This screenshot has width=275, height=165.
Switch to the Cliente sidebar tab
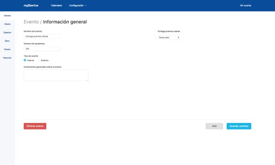point(7,24)
